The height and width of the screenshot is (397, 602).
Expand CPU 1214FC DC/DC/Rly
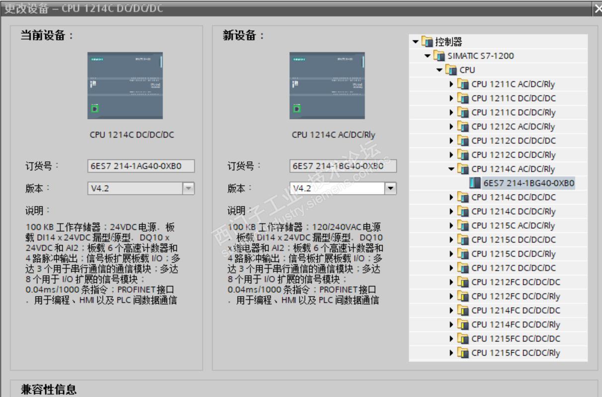451,325
